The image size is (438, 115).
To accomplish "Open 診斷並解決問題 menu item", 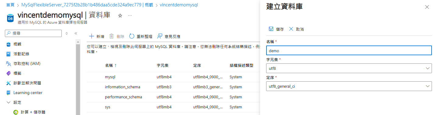I will coord(27,83).
